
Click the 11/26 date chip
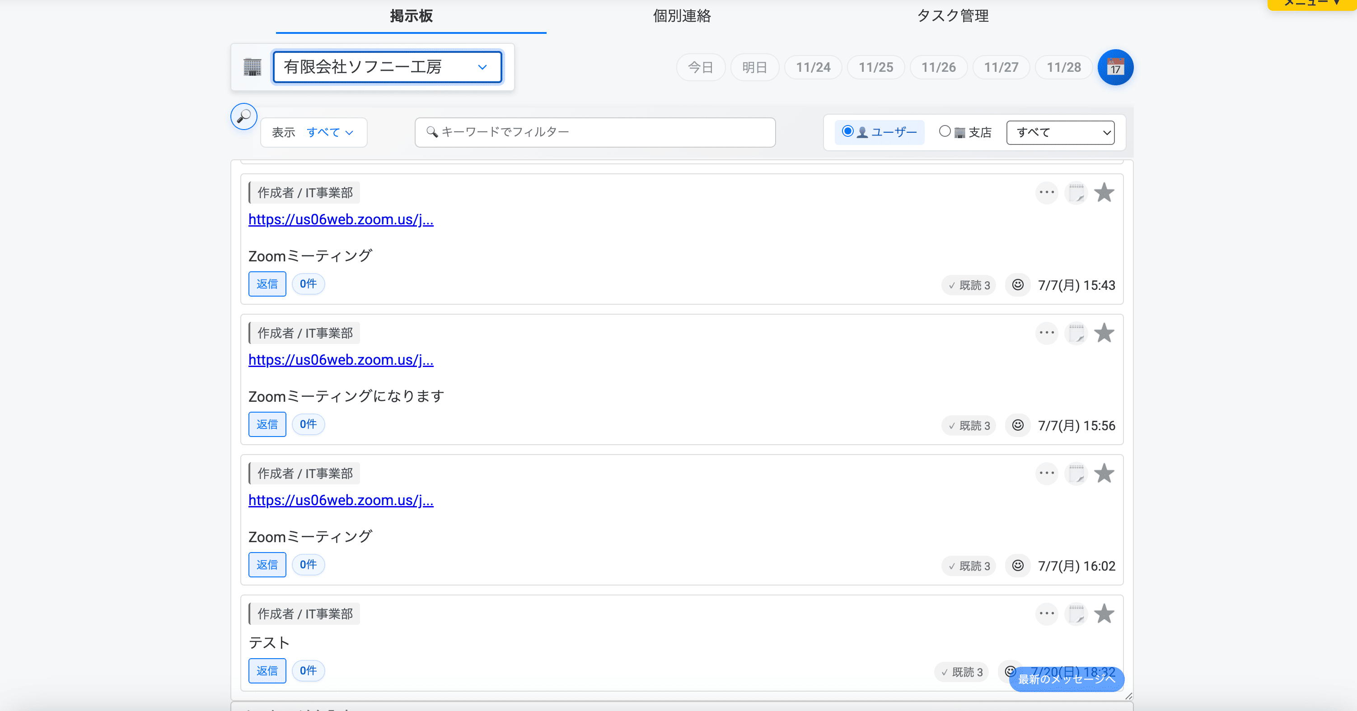click(x=938, y=67)
